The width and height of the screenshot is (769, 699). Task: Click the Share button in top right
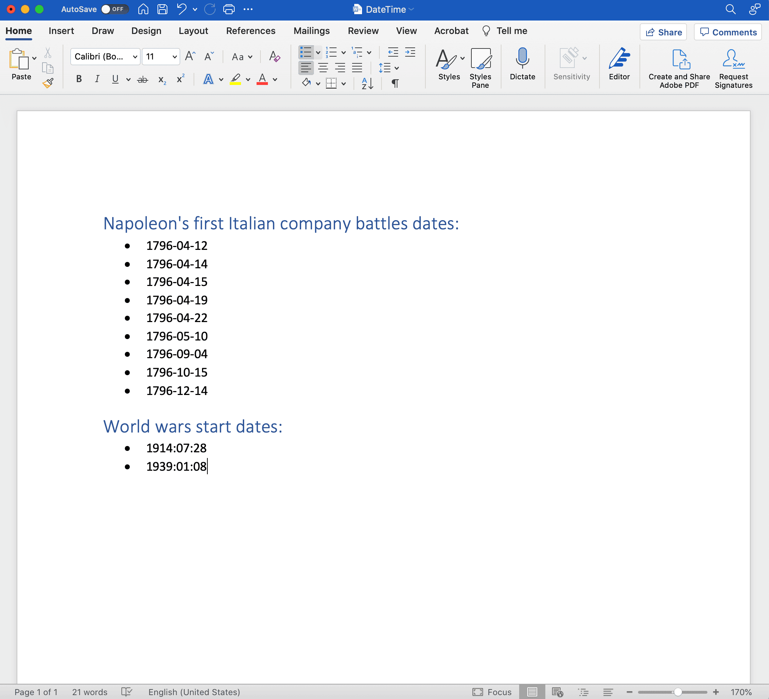click(662, 31)
